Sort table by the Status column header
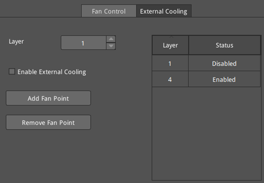This screenshot has height=183, width=264. 224,45
